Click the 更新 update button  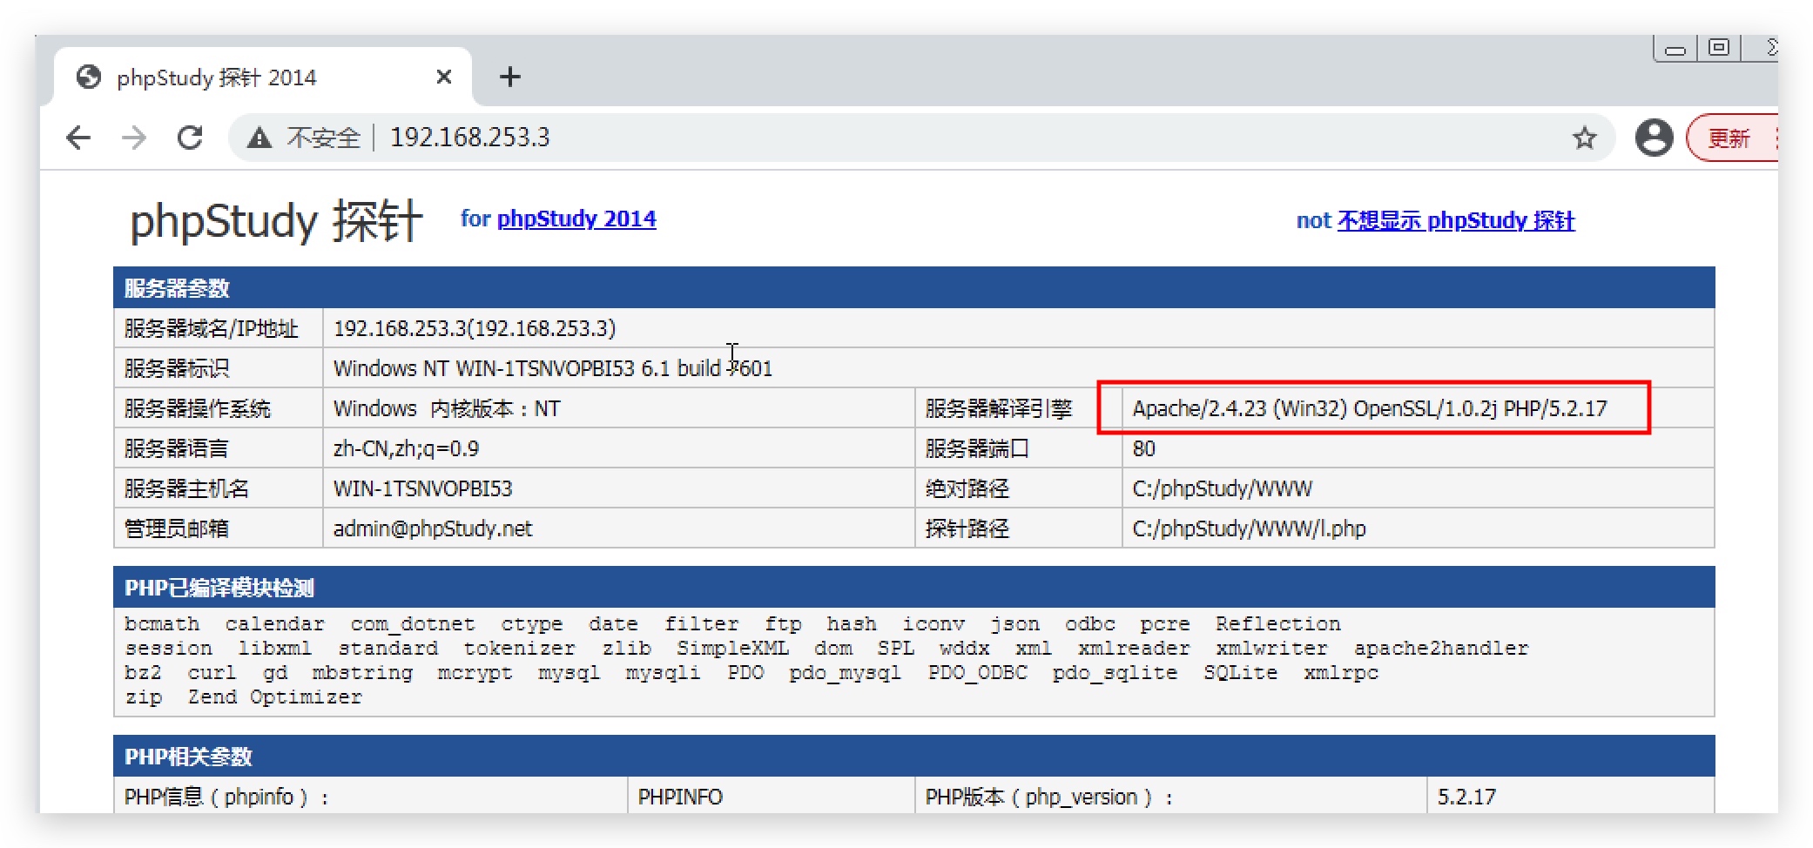click(1732, 138)
